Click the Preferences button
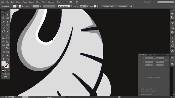 (122, 7)
